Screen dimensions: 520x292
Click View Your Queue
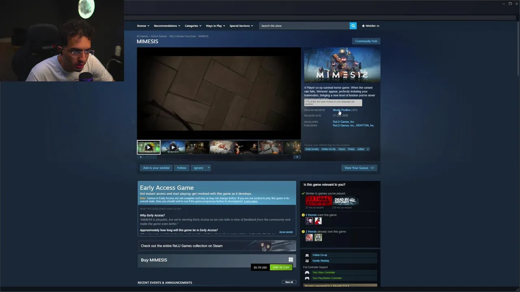click(x=359, y=168)
